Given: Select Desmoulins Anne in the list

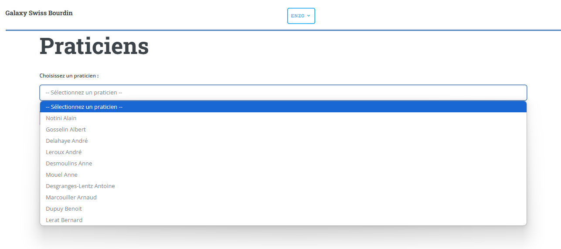Looking at the screenshot, I should [x=69, y=163].
